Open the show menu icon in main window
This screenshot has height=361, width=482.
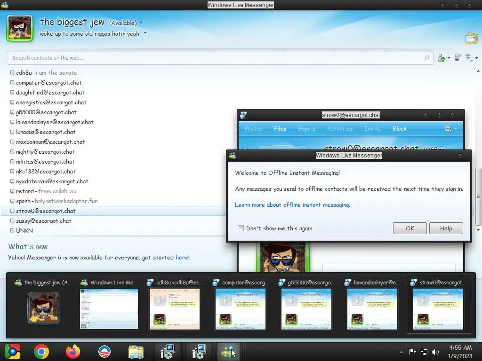point(469,58)
